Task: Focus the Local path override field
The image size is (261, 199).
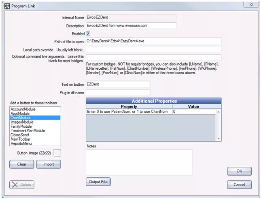Action: (153, 50)
